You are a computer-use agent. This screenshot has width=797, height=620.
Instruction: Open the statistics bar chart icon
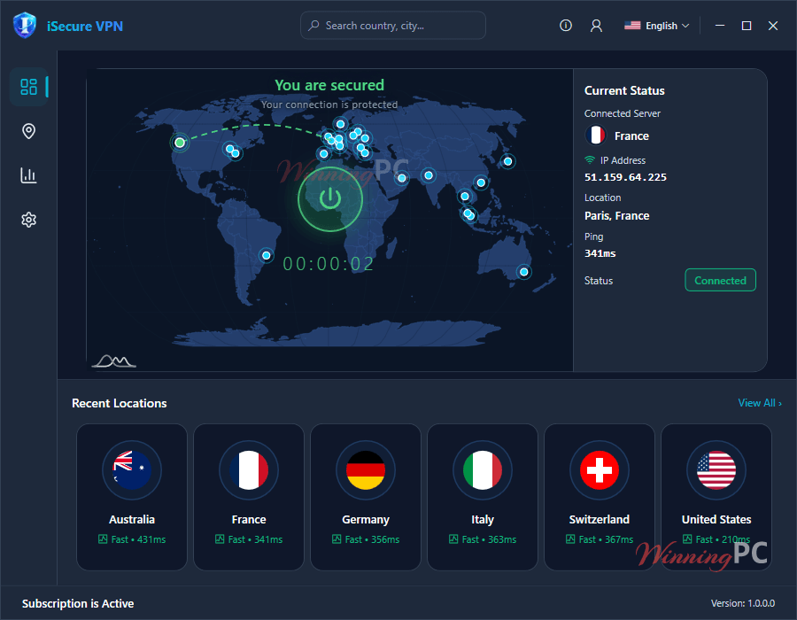[x=28, y=175]
